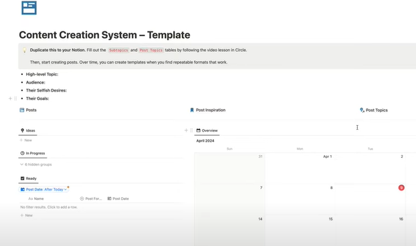The image size is (416, 246).
Task: Click the Ready checkbox icon
Action: pos(22,178)
